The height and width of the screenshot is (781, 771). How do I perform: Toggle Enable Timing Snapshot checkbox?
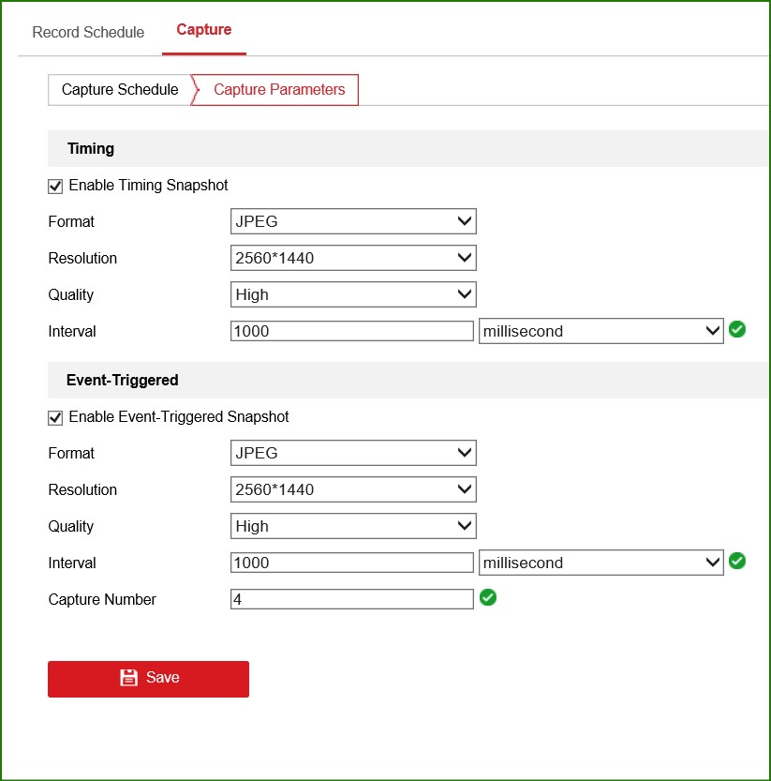point(55,186)
